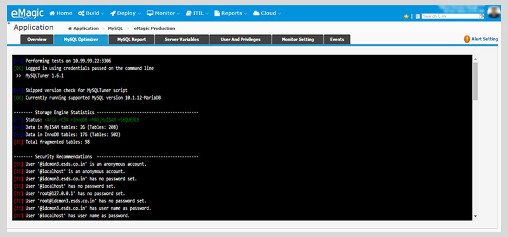
Task: Expand the Cloud menu dropdown arrow
Action: tap(279, 13)
